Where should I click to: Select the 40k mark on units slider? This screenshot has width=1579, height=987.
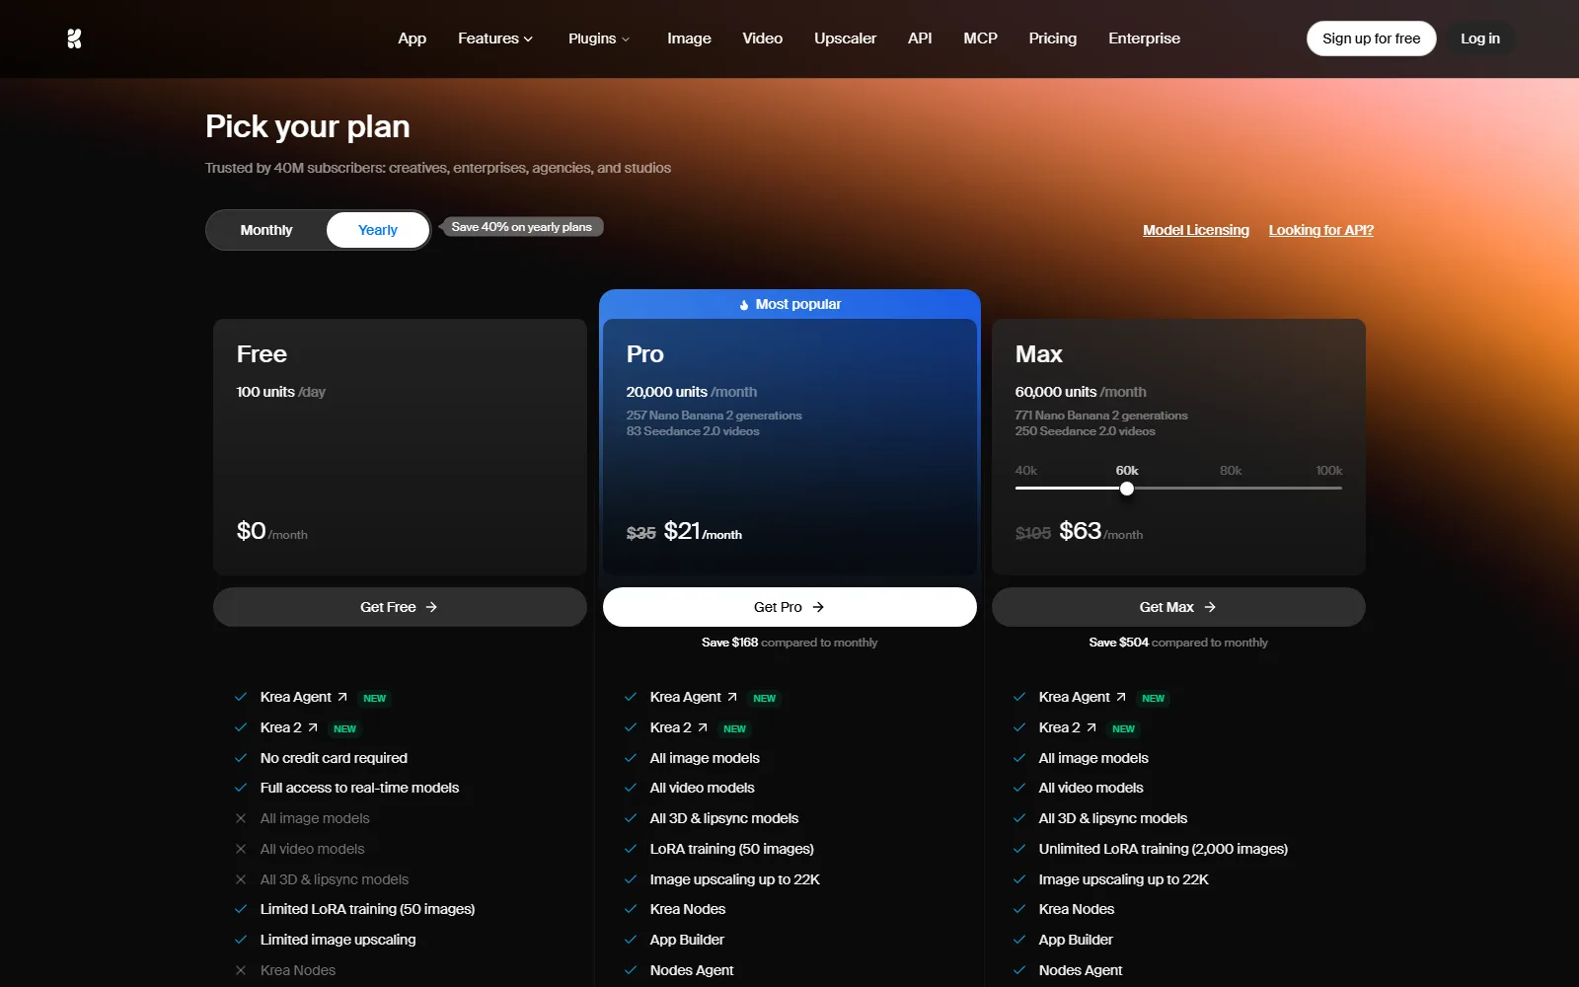1026,471
